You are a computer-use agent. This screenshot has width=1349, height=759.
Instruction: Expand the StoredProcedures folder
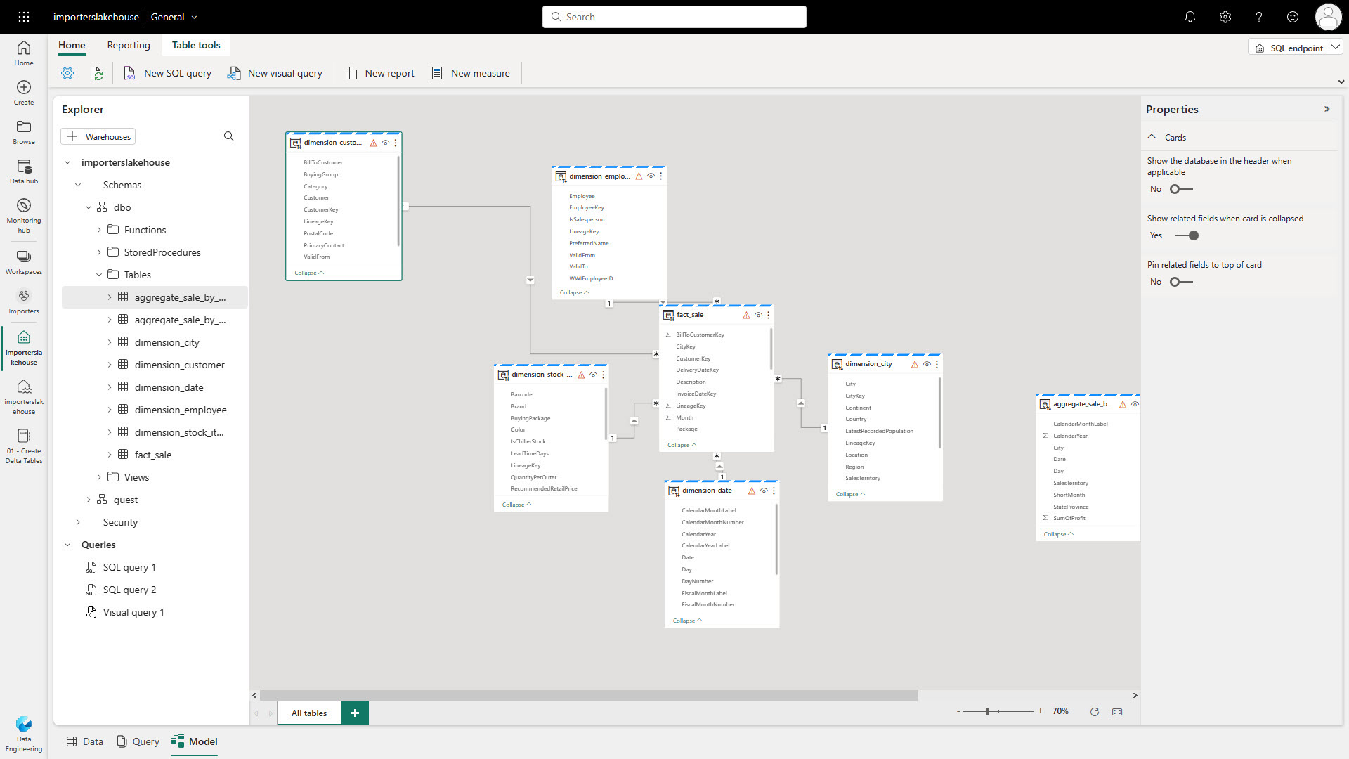(x=99, y=252)
